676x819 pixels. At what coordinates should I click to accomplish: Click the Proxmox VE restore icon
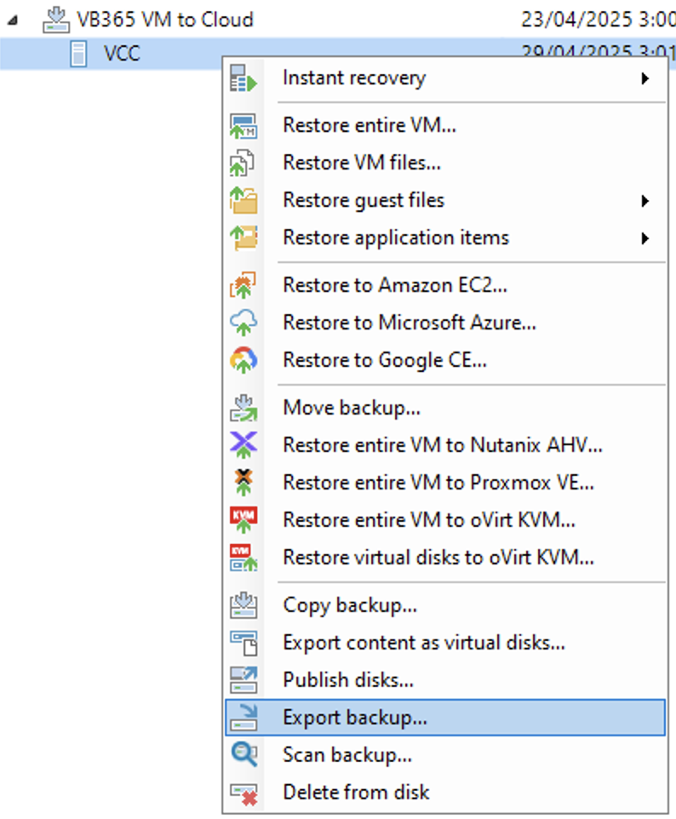click(243, 482)
